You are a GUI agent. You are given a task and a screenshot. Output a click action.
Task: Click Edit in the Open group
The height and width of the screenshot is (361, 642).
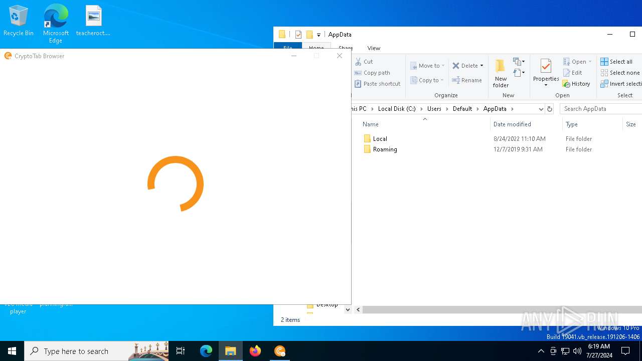click(572, 73)
